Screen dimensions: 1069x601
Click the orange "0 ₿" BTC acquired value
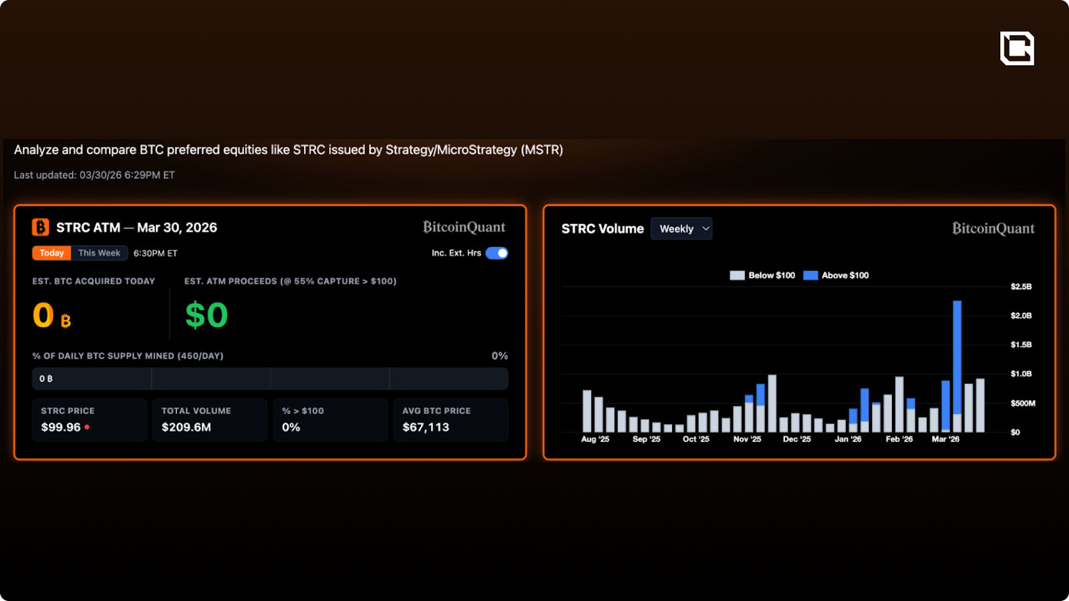[x=51, y=315]
